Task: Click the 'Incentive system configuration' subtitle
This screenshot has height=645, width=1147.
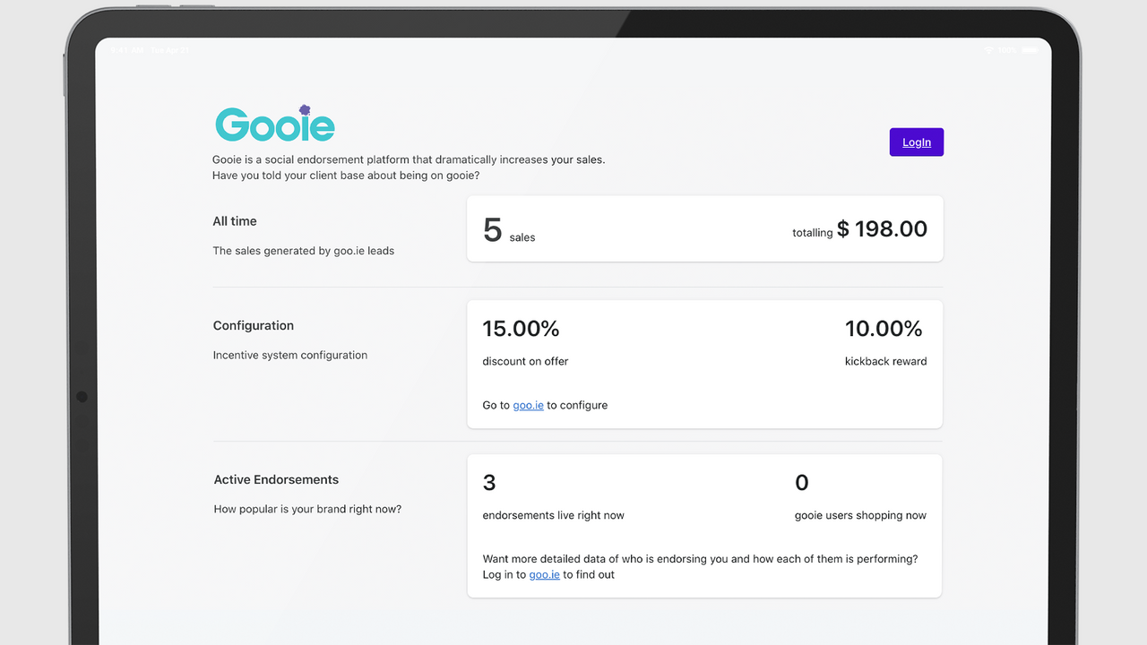Action: (x=290, y=355)
